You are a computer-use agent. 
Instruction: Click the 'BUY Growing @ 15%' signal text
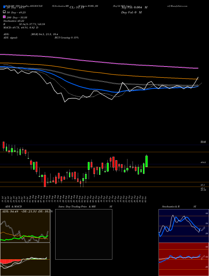click(x=66, y=38)
